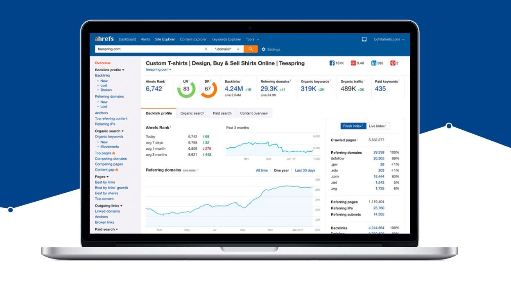Select the Live index toggle
511x297 pixels.
tap(377, 126)
